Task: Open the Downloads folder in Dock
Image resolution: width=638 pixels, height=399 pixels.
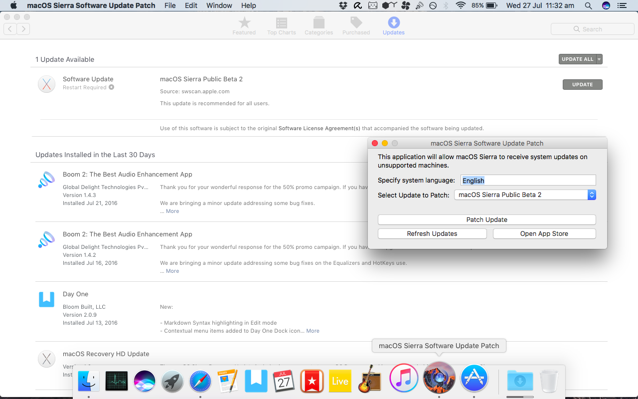Action: pyautogui.click(x=520, y=382)
